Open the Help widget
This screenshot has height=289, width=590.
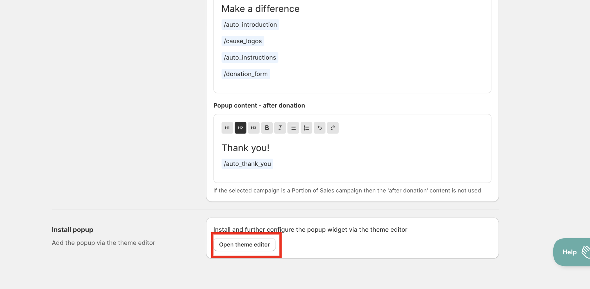[x=569, y=252]
